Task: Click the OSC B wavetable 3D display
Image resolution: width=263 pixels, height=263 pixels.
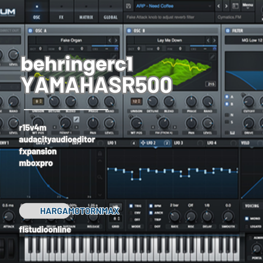Action: pyautogui.click(x=172, y=71)
